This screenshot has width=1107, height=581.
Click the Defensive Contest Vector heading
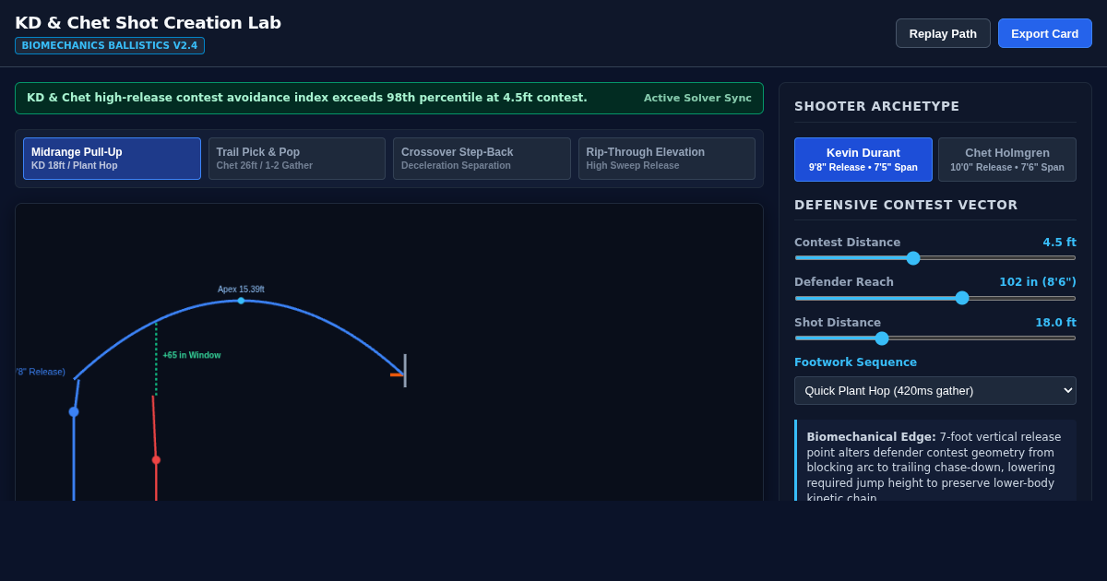pyautogui.click(x=906, y=205)
